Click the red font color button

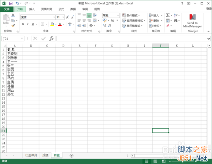[x=60, y=24]
